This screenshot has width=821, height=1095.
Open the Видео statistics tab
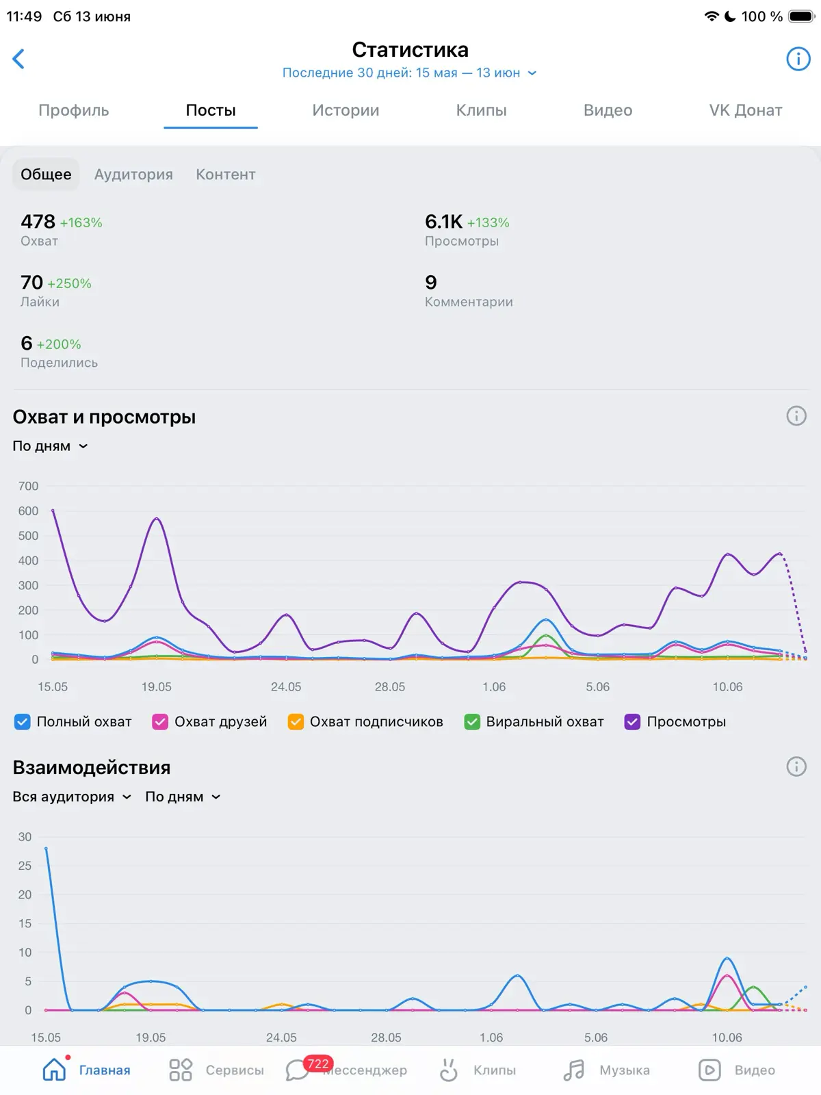tap(608, 110)
